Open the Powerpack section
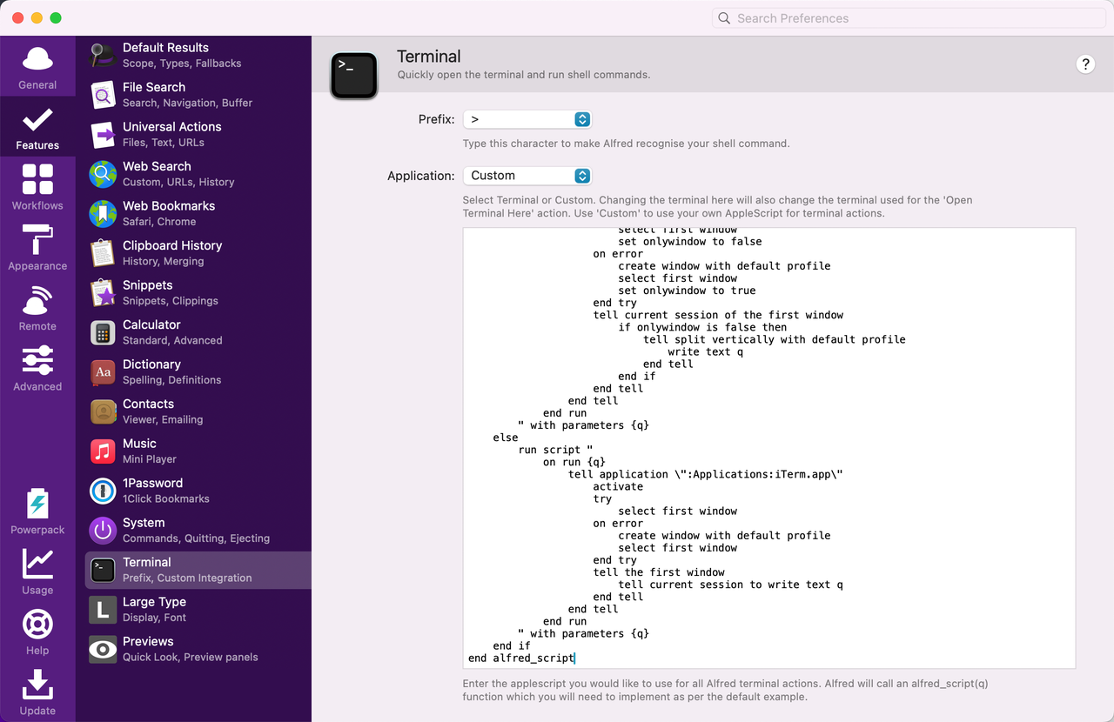1114x722 pixels. (37, 511)
